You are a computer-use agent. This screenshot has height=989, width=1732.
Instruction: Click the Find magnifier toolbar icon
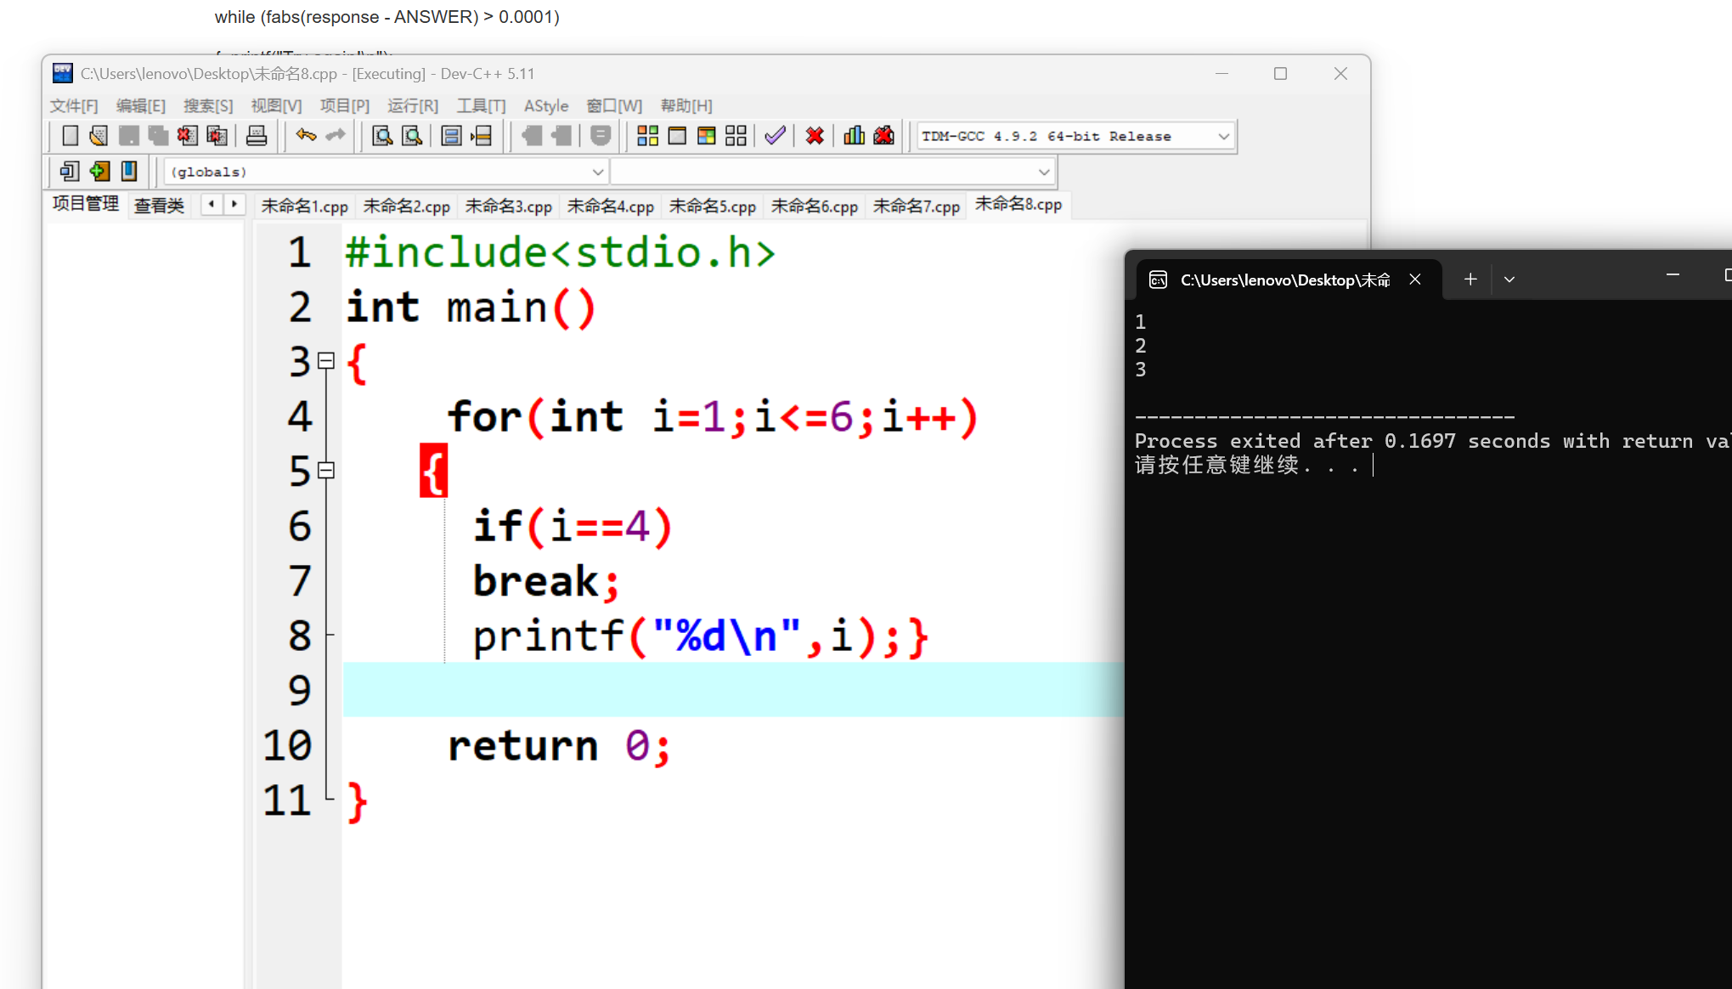382,136
